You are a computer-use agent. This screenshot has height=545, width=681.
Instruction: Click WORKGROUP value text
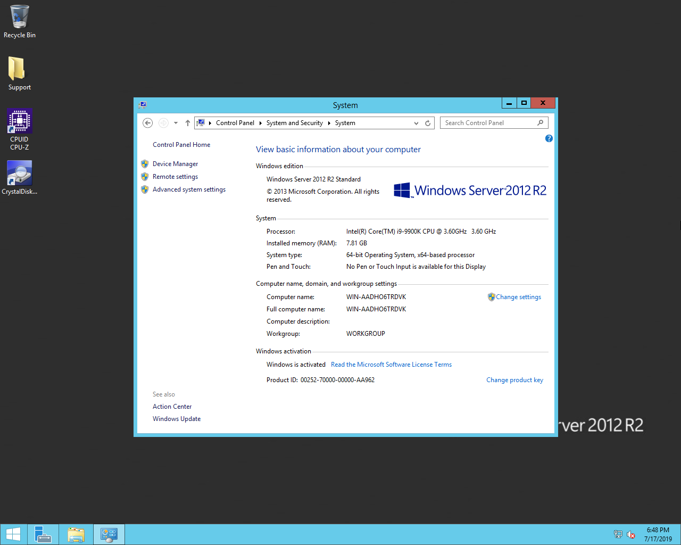tap(366, 334)
